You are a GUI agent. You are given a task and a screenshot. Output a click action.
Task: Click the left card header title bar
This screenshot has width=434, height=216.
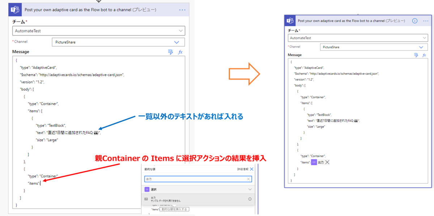pyautogui.click(x=99, y=10)
